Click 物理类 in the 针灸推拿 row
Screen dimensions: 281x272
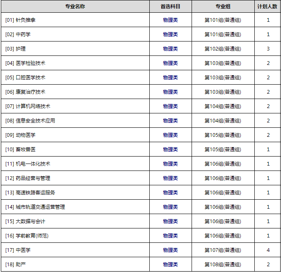(x=170, y=20)
